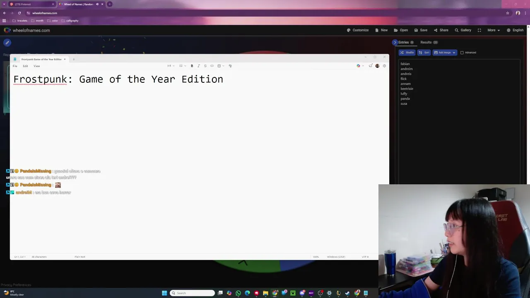The width and height of the screenshot is (530, 298).
Task: Change the language from English
Action: point(515,30)
